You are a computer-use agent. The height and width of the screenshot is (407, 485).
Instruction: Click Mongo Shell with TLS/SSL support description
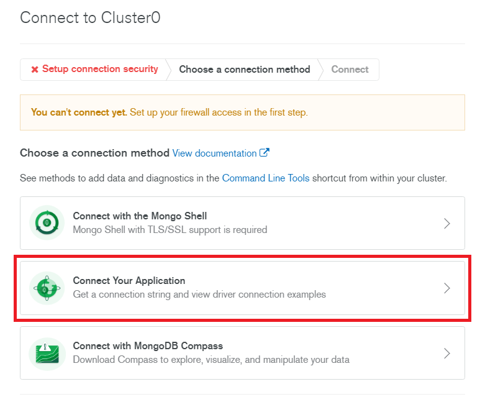pos(170,230)
